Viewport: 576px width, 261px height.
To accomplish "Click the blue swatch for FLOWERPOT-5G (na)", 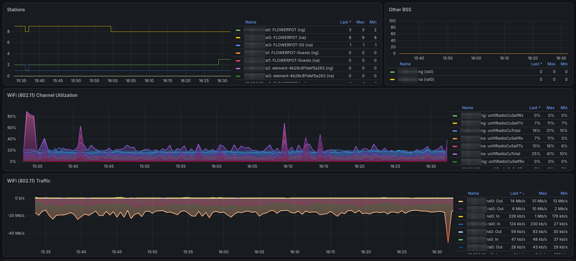I will (238, 45).
